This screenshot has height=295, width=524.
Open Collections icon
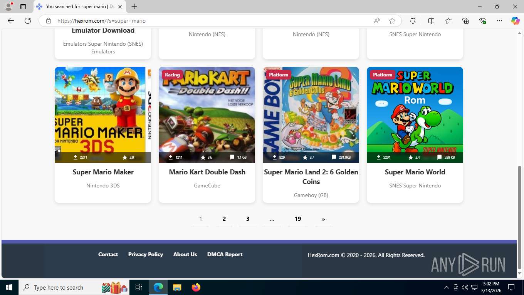(465, 21)
